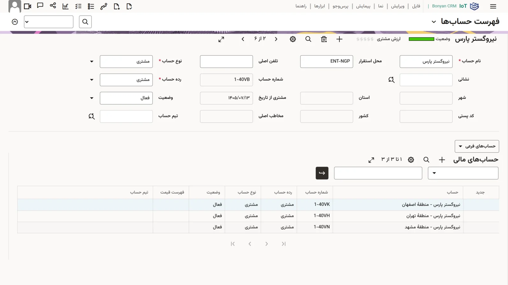Open the chat message icon
508x285 pixels.
pos(40,6)
